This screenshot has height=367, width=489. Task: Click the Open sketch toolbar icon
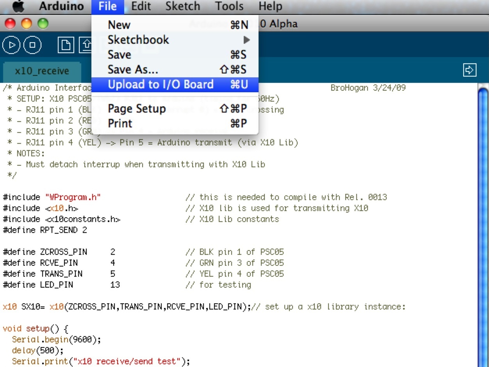86,45
